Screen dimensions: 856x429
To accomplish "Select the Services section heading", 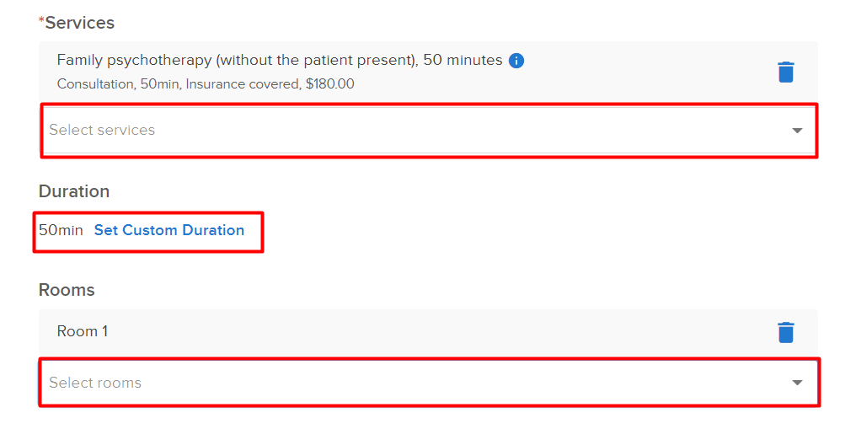I will (x=80, y=23).
